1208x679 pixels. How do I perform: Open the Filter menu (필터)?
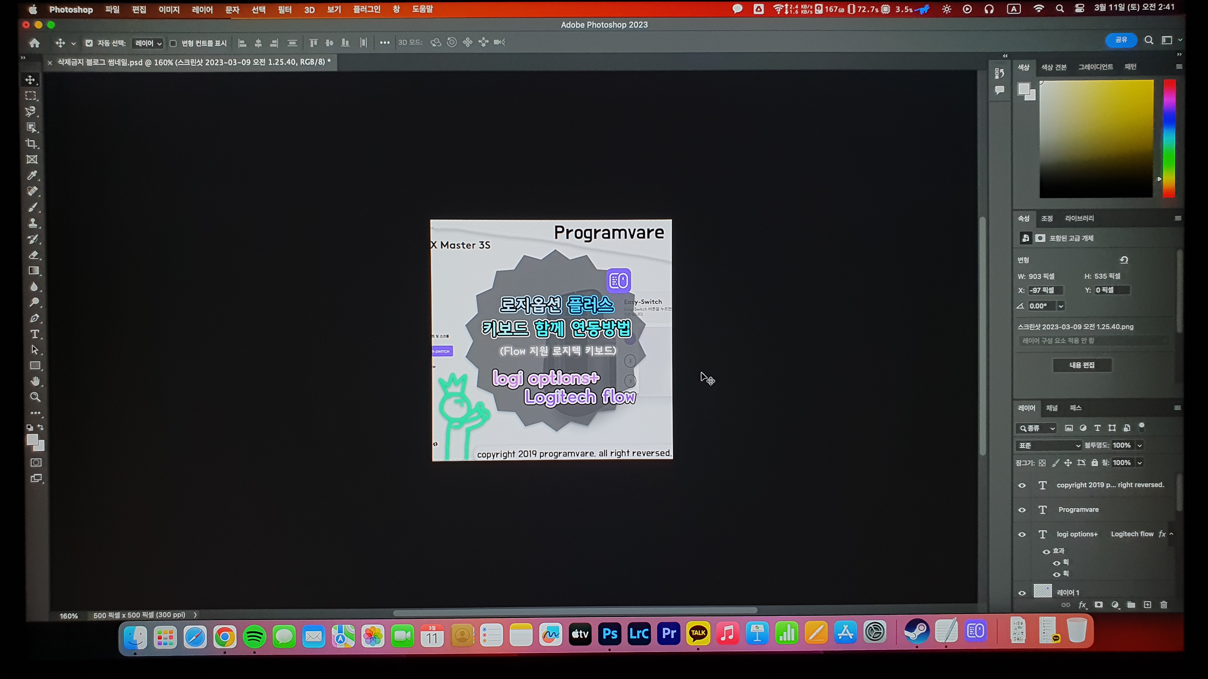coord(285,9)
